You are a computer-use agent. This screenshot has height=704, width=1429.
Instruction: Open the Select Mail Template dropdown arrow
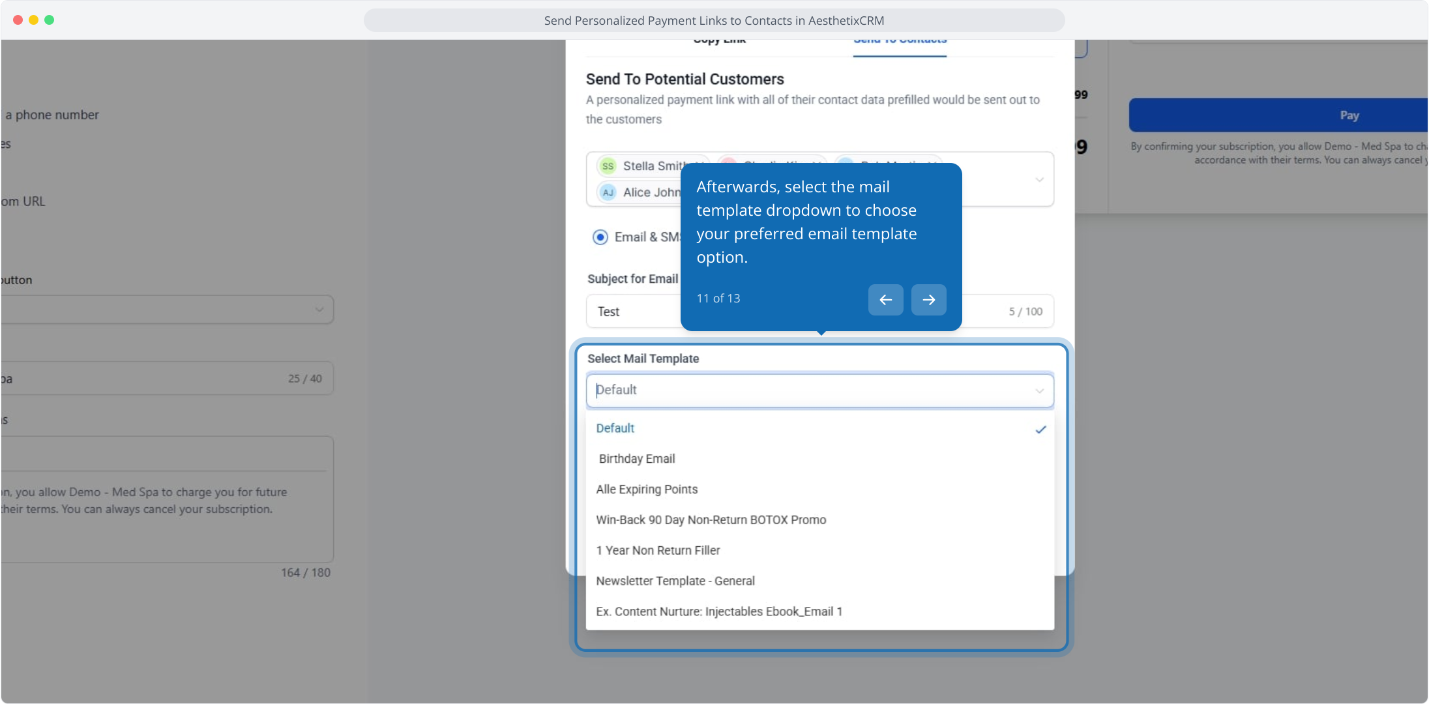click(1039, 390)
